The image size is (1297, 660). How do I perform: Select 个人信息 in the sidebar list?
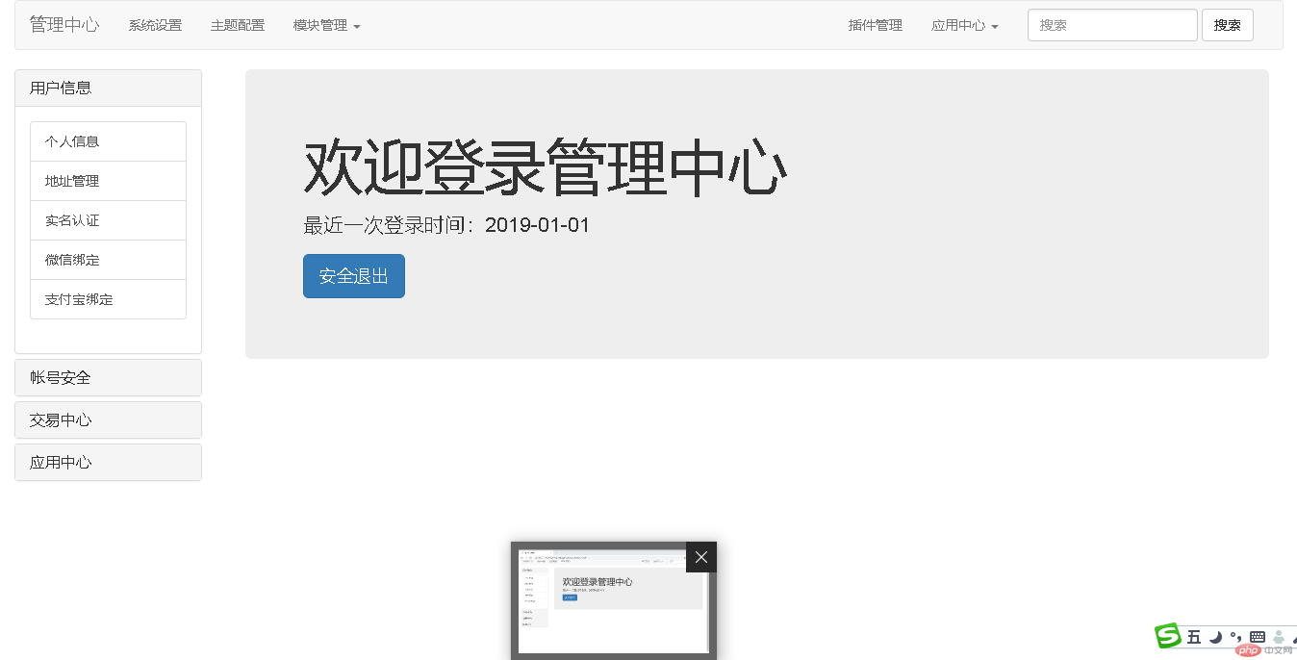[x=108, y=141]
